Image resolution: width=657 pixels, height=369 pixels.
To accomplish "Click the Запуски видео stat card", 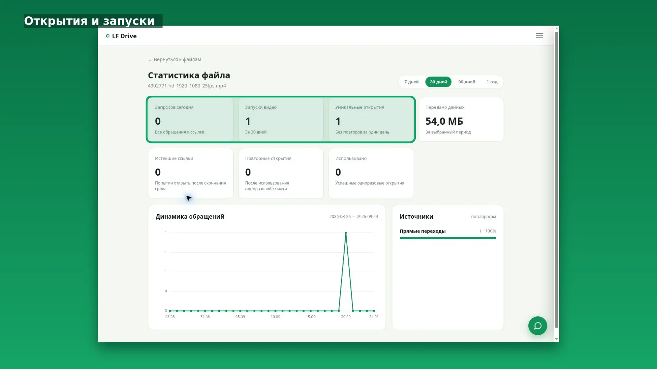I will (x=281, y=120).
